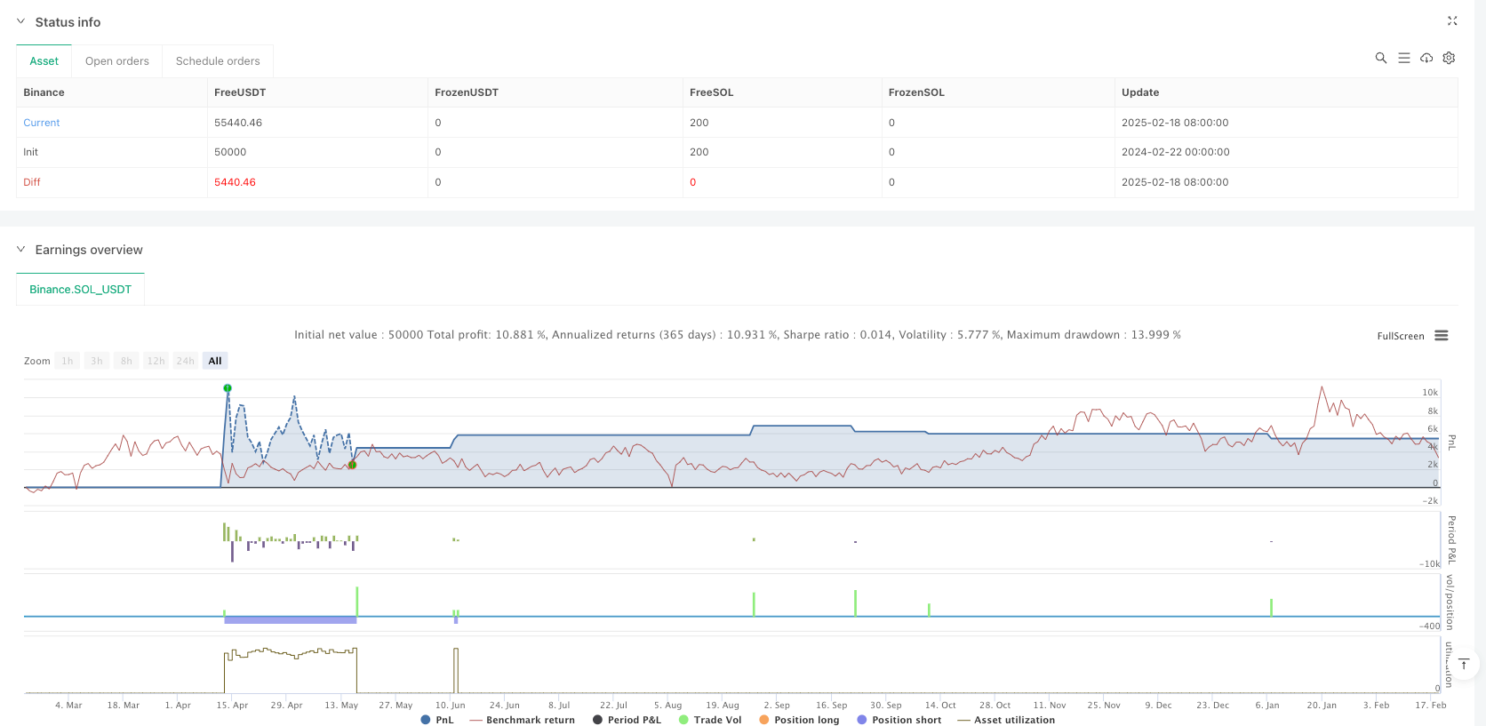1486x726 pixels.
Task: Select the Binance.SOL_USDT tab
Action: click(80, 290)
